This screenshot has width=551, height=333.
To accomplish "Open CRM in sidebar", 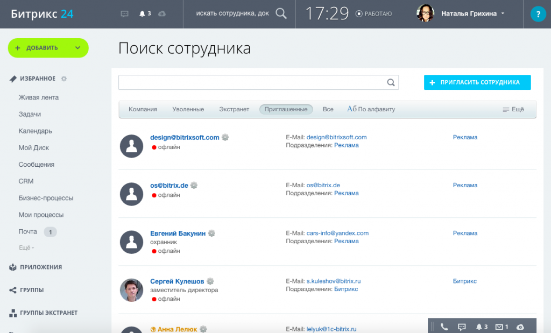I will [x=26, y=181].
